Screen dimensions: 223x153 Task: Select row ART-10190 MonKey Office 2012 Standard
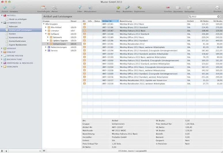(153, 41)
